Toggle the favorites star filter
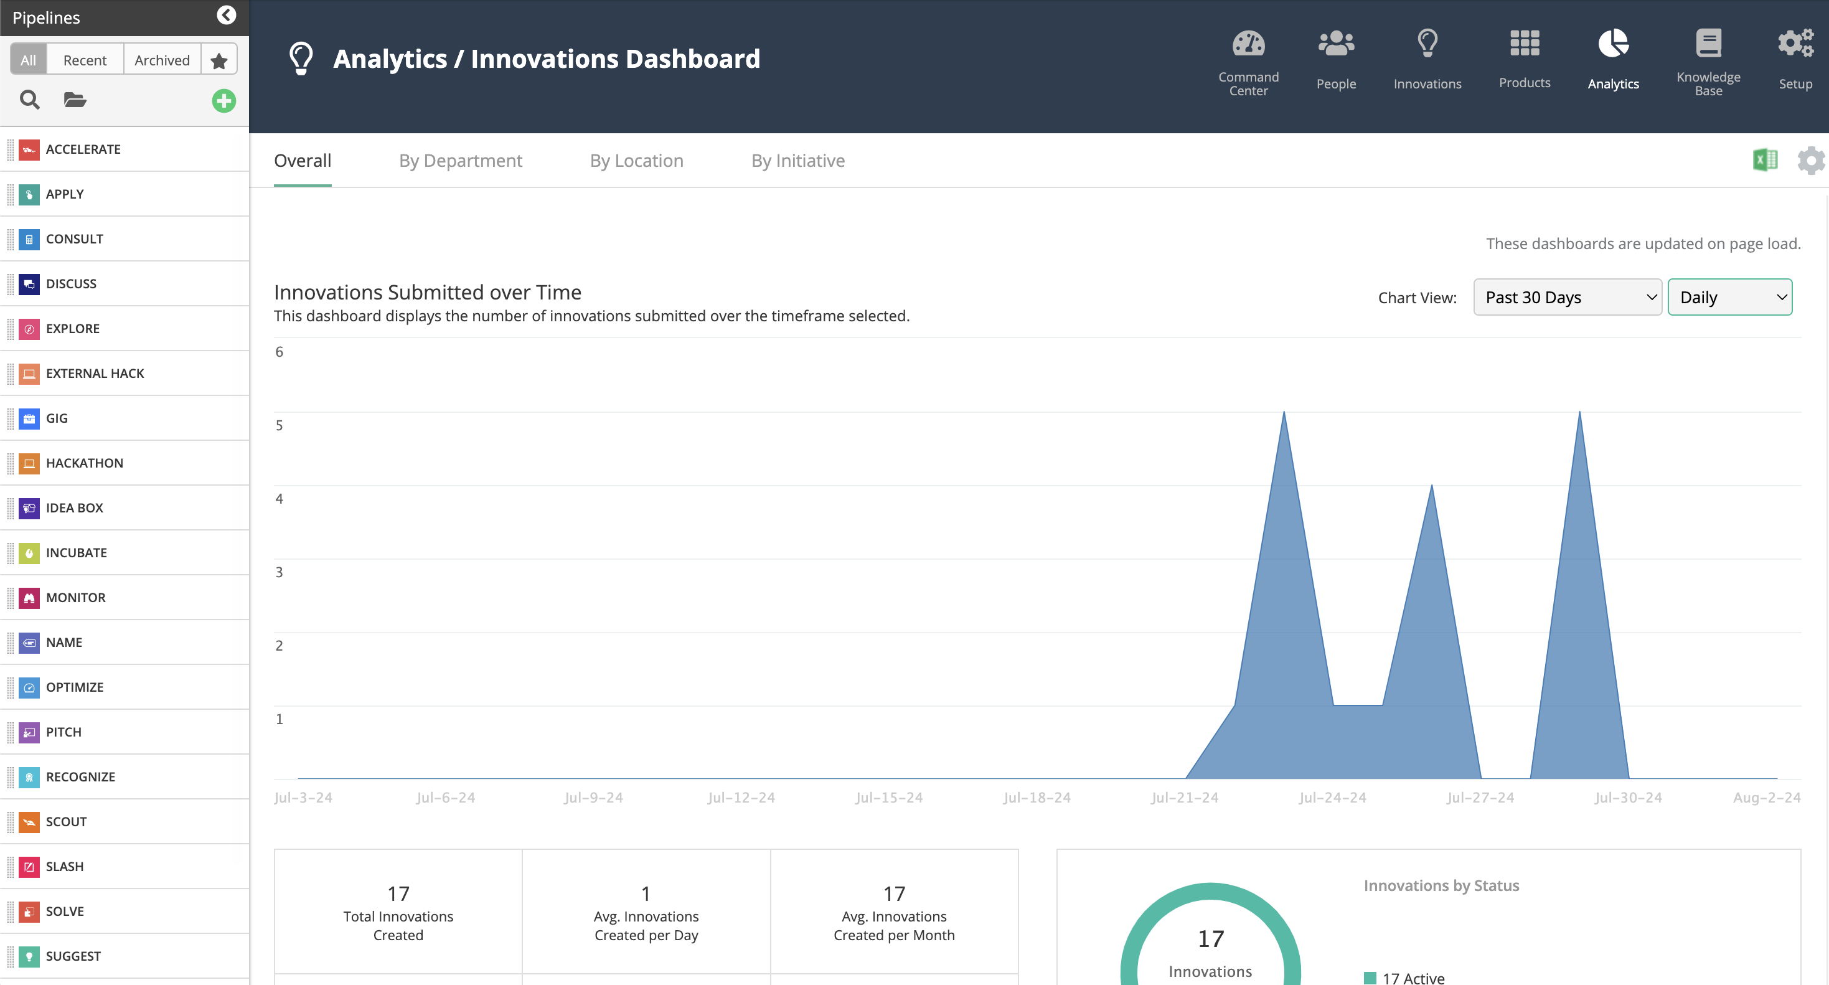1829x985 pixels. 219,60
